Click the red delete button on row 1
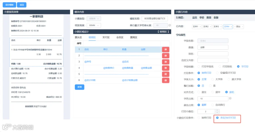255x132 pixels. click(x=165, y=49)
